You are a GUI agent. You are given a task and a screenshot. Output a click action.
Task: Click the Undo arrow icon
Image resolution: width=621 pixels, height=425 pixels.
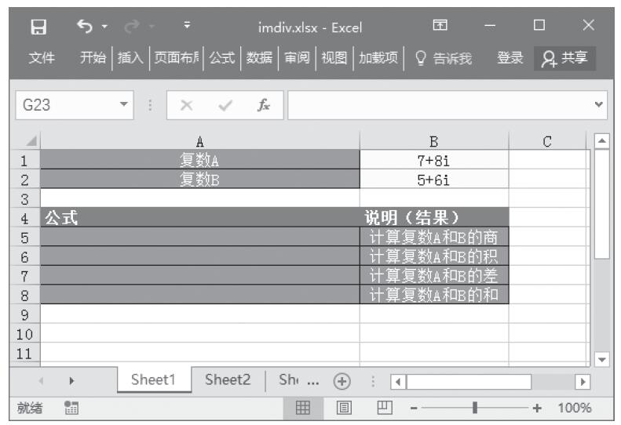click(85, 28)
